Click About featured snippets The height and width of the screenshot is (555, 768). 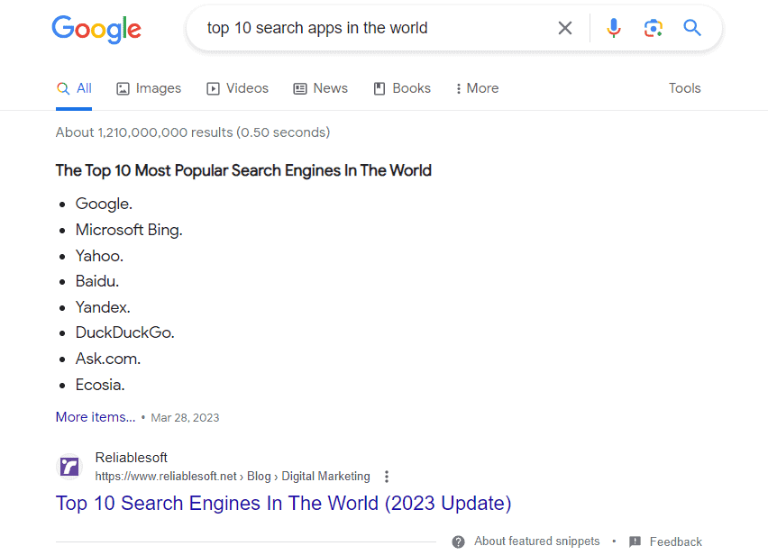(x=536, y=541)
